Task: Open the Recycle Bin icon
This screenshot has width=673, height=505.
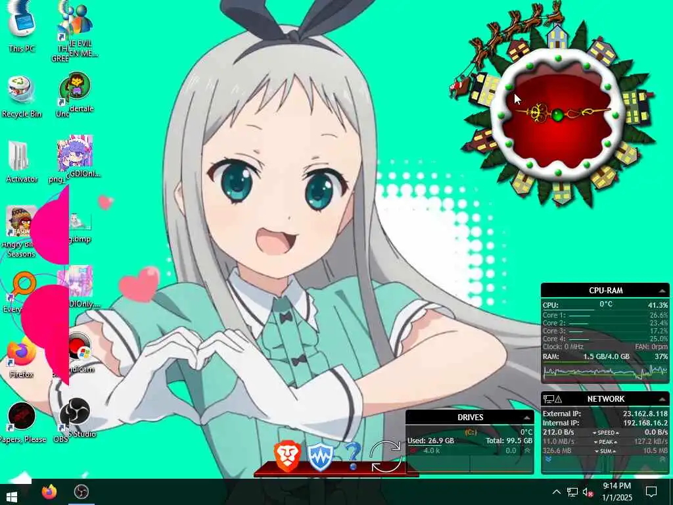Action: [x=22, y=96]
